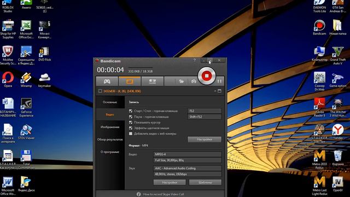The image size is (350, 197).
Task: Click the Shift+F12 pause hotkey field
Action: (x=205, y=117)
